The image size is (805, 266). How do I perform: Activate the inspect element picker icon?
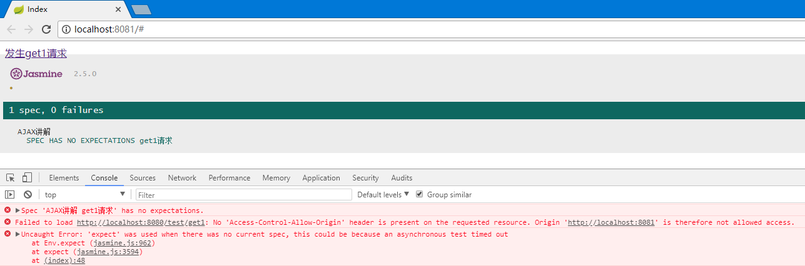[11, 178]
